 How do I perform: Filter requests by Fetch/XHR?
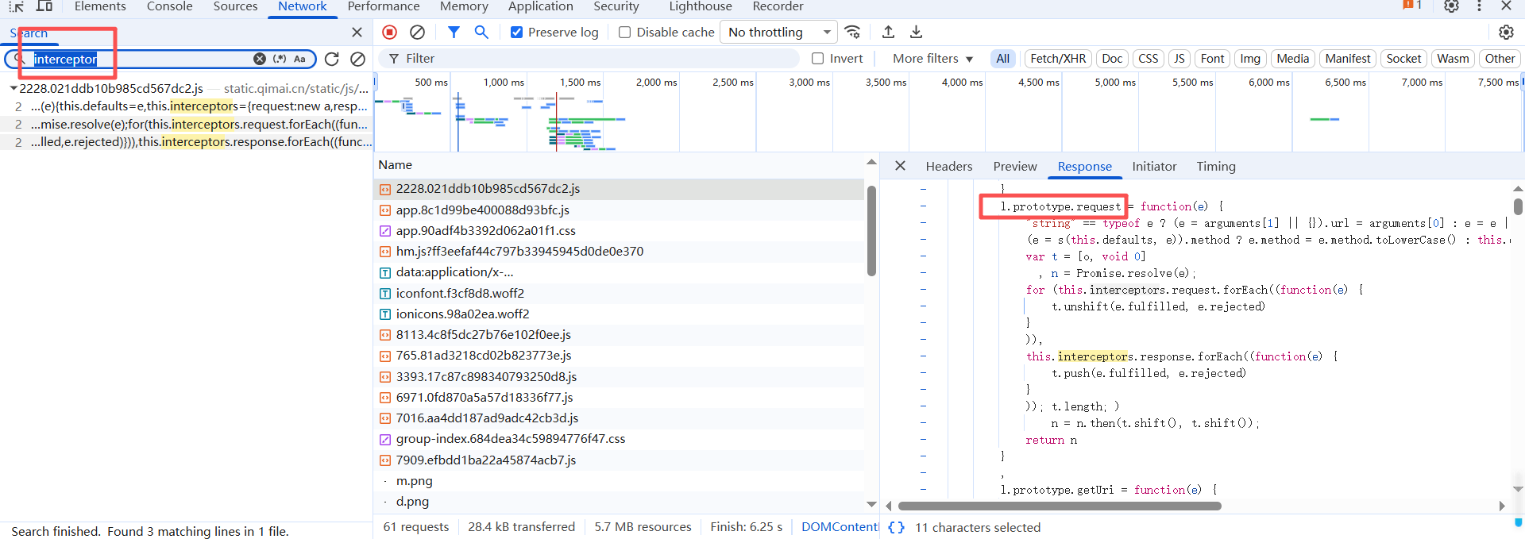(1058, 59)
